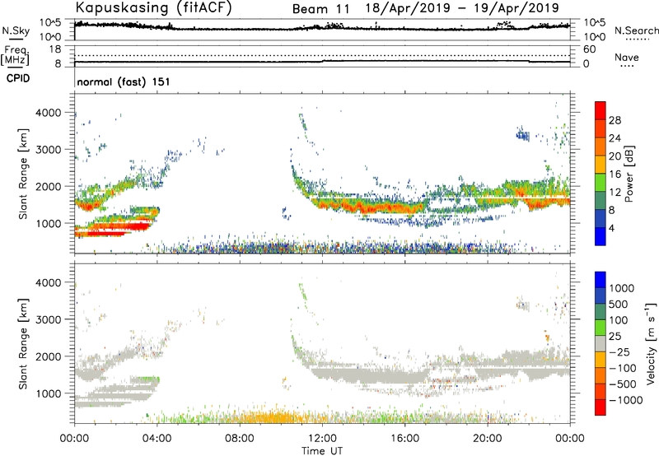Click the "1000" tick of the velocity panel
Image resolution: width=659 pixels, height=456 pixels.
click(49, 393)
